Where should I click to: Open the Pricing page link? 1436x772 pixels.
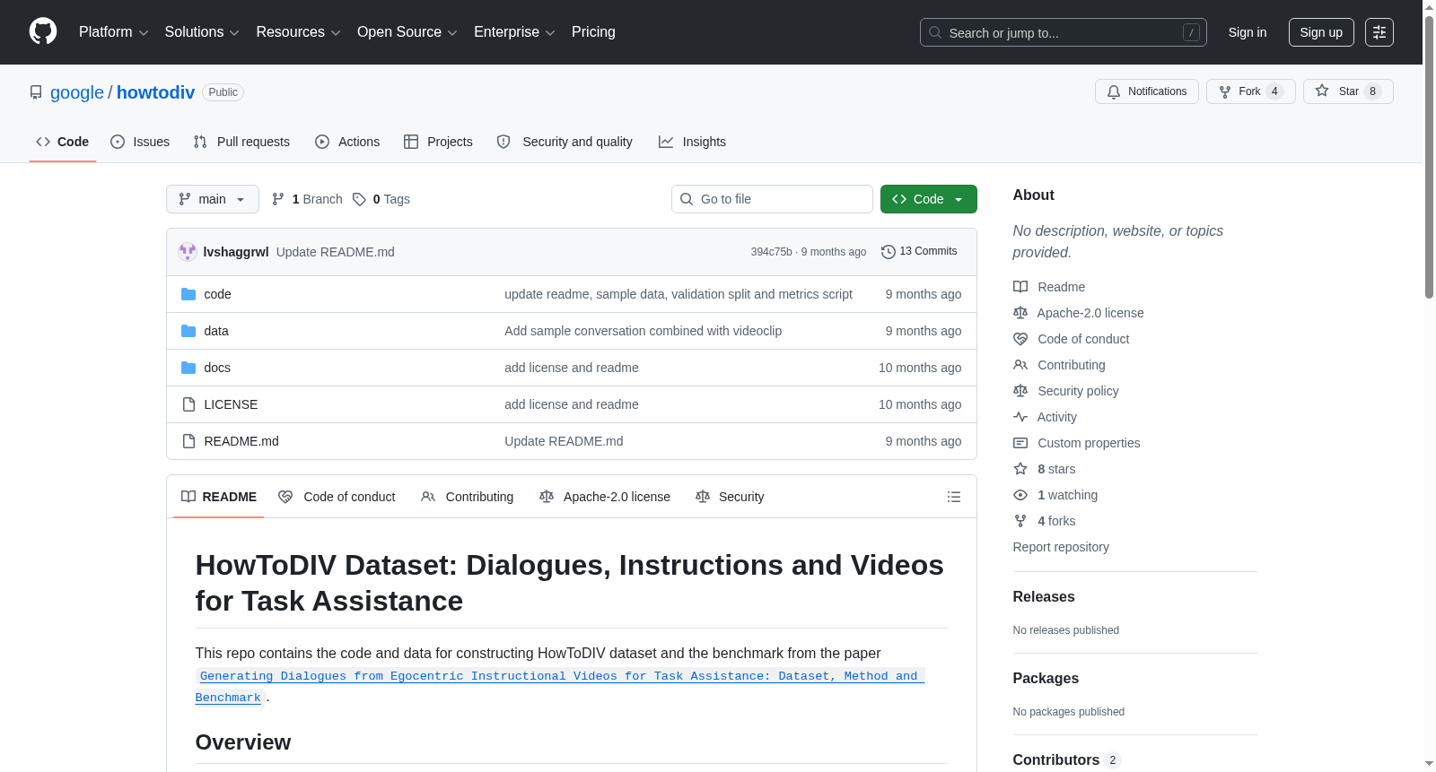click(x=593, y=32)
